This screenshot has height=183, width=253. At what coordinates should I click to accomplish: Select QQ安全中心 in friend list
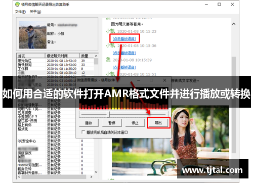27,141
